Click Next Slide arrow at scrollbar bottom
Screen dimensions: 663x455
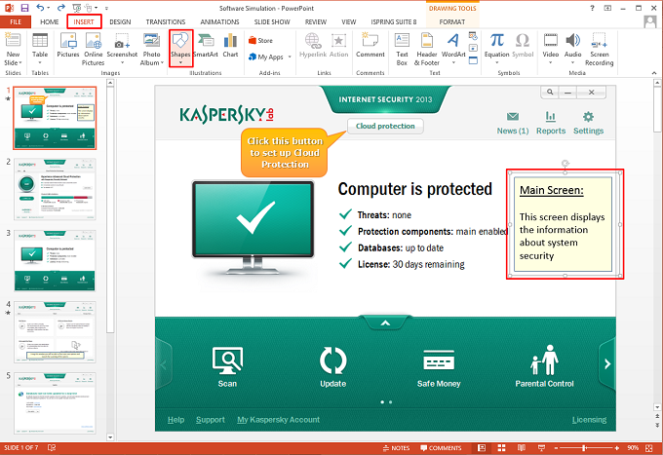click(x=657, y=426)
